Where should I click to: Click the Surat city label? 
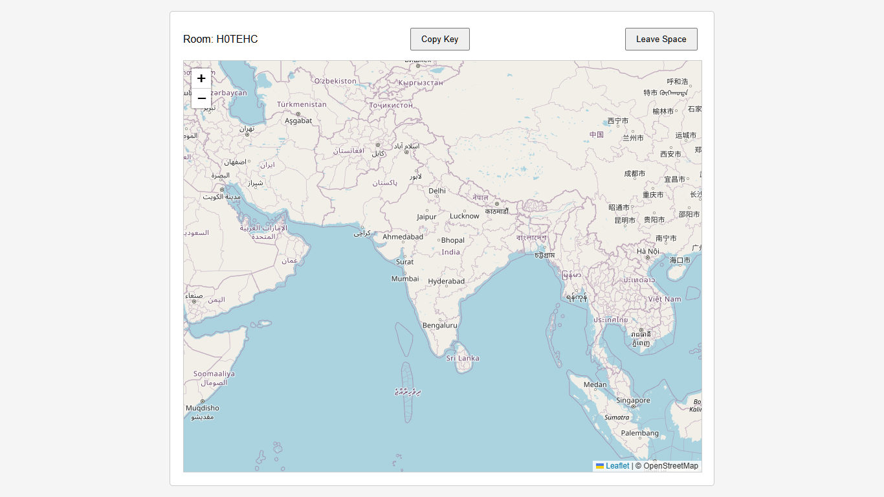tap(404, 262)
